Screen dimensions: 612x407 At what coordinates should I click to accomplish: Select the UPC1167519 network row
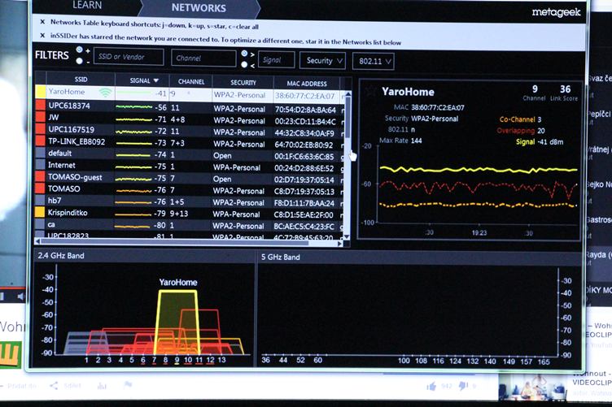190,131
